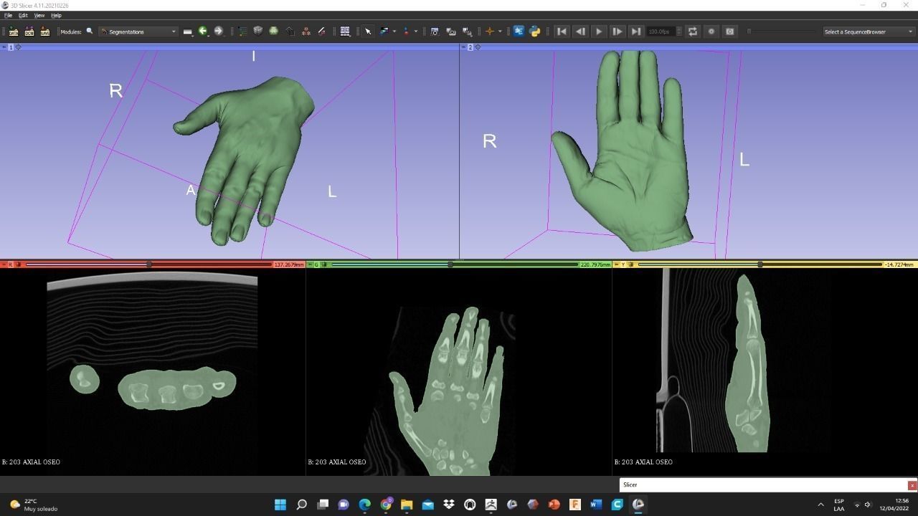
Task: Open the Segmentations module selector dropdown
Action: pos(138,32)
